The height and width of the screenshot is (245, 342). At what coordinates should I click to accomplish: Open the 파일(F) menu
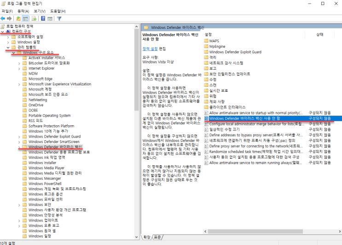coord(7,11)
